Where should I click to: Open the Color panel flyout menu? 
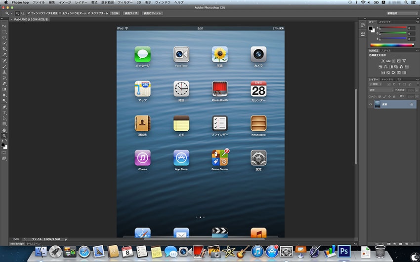click(x=418, y=22)
